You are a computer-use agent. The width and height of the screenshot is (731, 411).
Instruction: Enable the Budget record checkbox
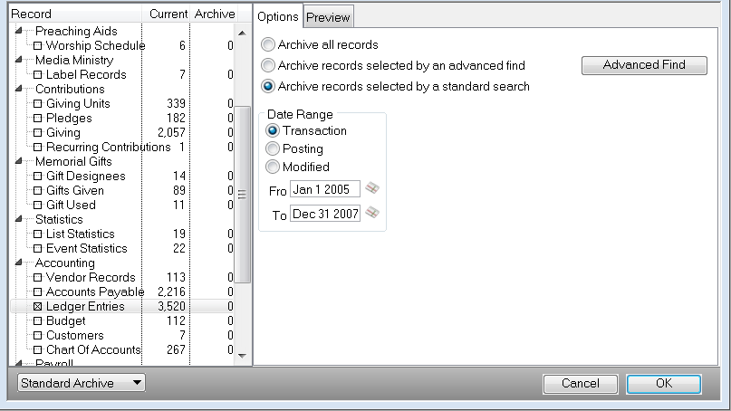[x=37, y=321]
